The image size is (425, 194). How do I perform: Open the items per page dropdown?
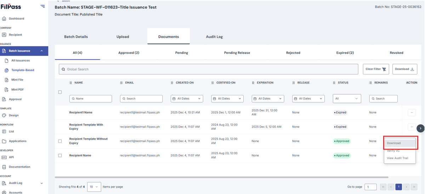tap(94, 187)
